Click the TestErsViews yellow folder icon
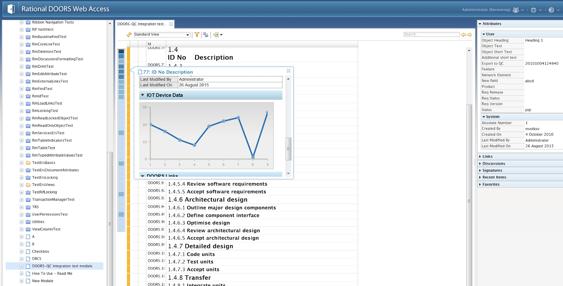563x286 pixels. (x=28, y=185)
